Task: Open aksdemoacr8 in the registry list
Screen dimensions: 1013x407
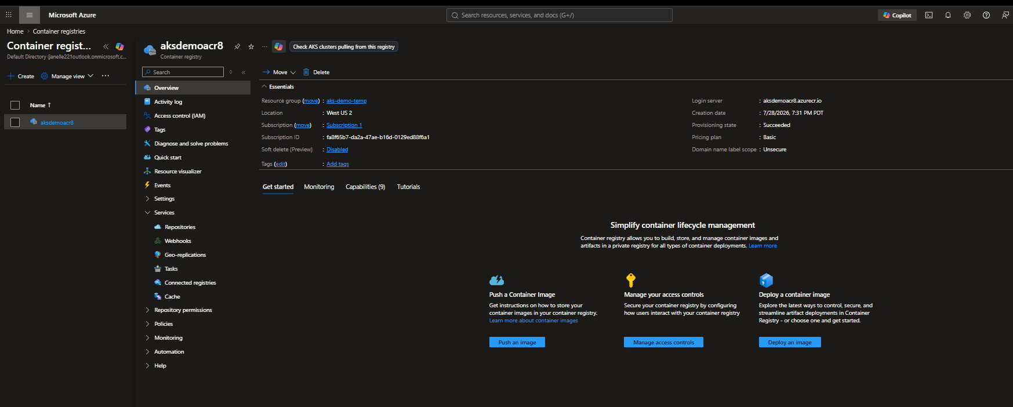Action: coord(57,122)
